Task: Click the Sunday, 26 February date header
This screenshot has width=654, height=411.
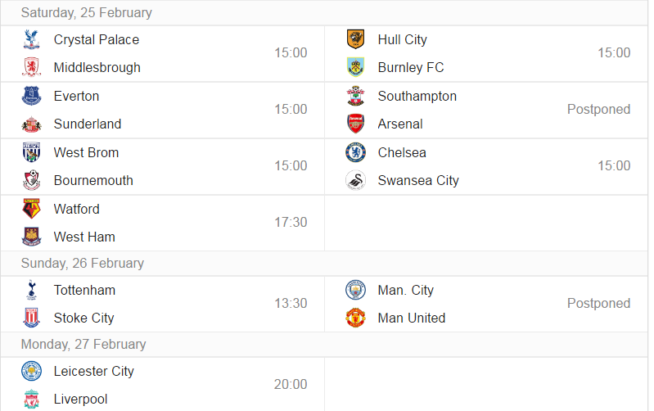Action: tap(83, 264)
